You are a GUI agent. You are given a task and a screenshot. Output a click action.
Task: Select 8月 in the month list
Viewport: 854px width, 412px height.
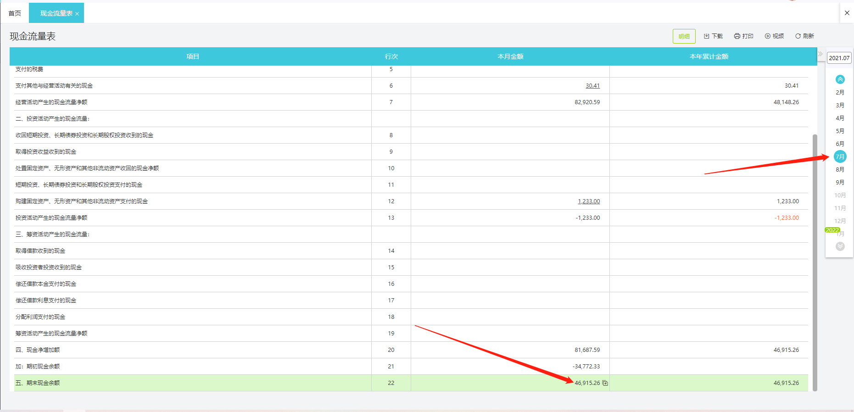click(840, 169)
